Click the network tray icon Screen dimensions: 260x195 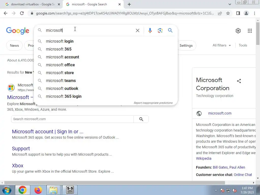tap(228, 190)
